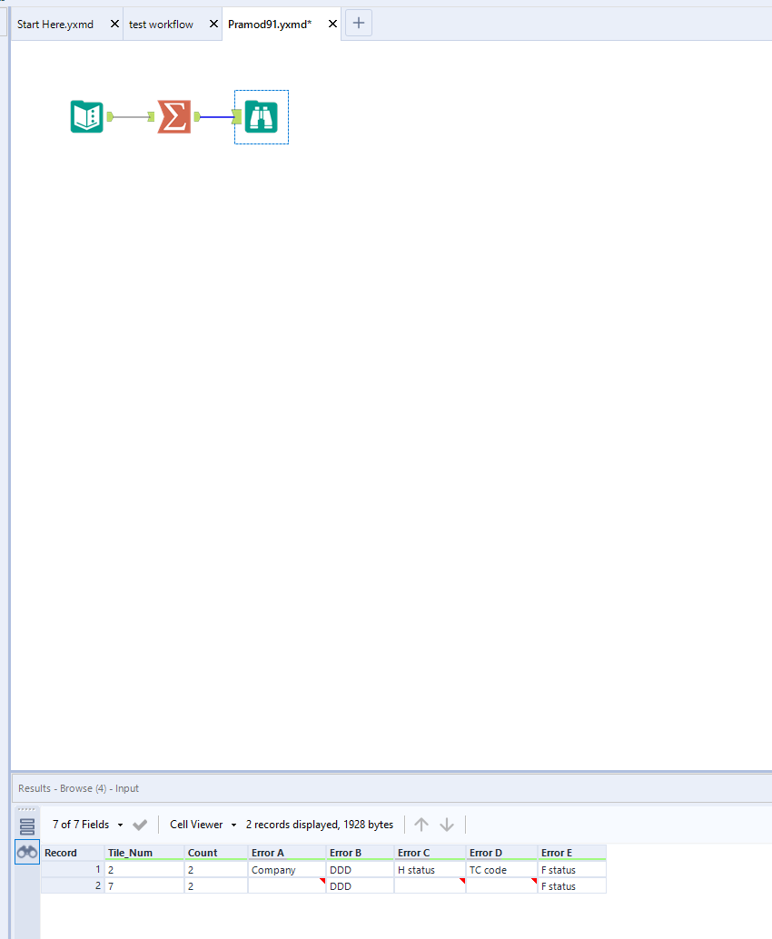Click the binoculars icon beside the results grid
The image size is (772, 939).
coord(27,852)
